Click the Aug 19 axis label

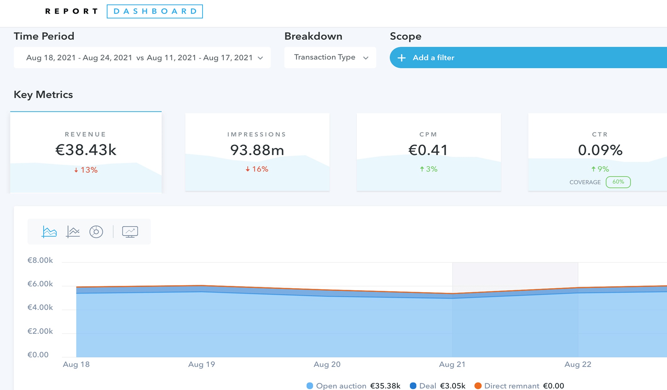202,364
